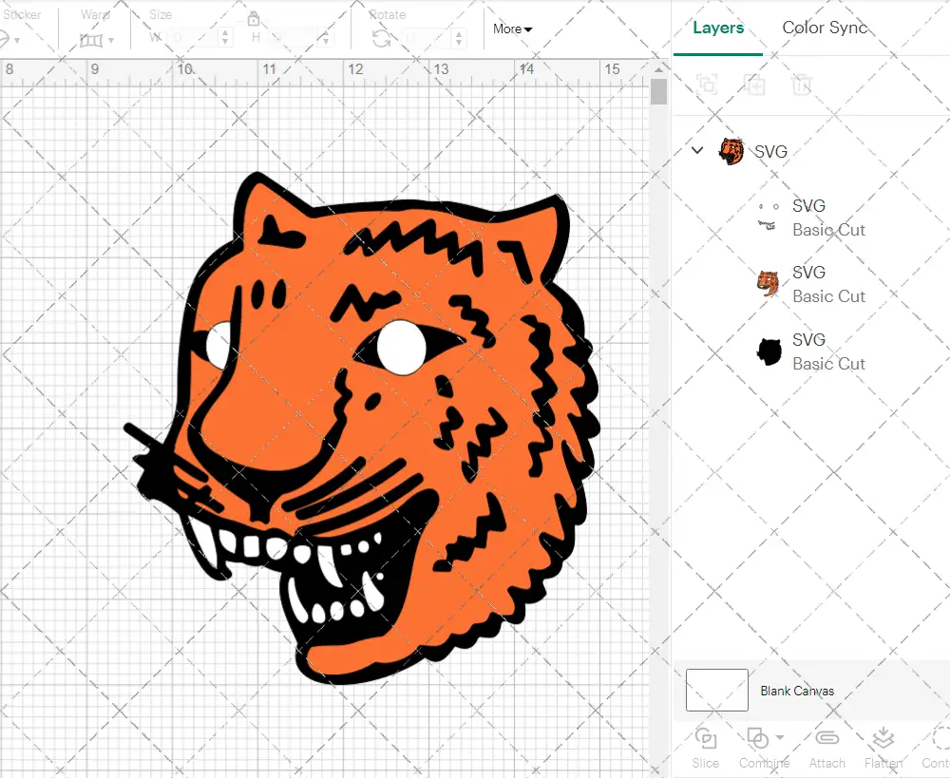950x778 pixels.
Task: Click the height stepper arrows
Action: point(325,38)
